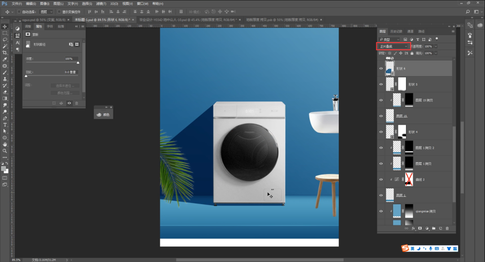
Task: Click the layer style fx icon
Action: coord(413,228)
